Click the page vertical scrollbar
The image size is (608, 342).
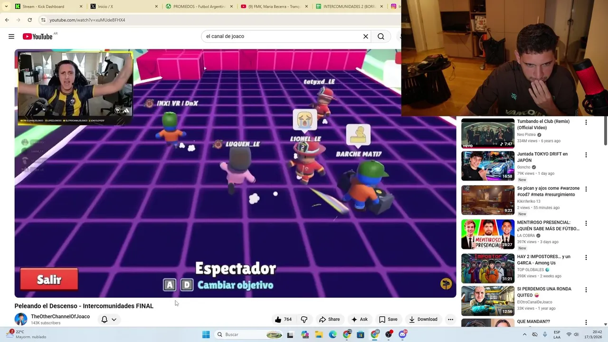pos(605,131)
